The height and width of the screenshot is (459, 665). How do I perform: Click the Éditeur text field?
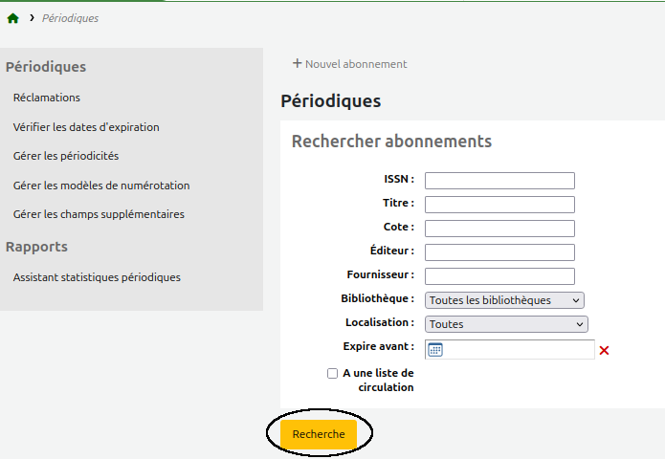[499, 252]
